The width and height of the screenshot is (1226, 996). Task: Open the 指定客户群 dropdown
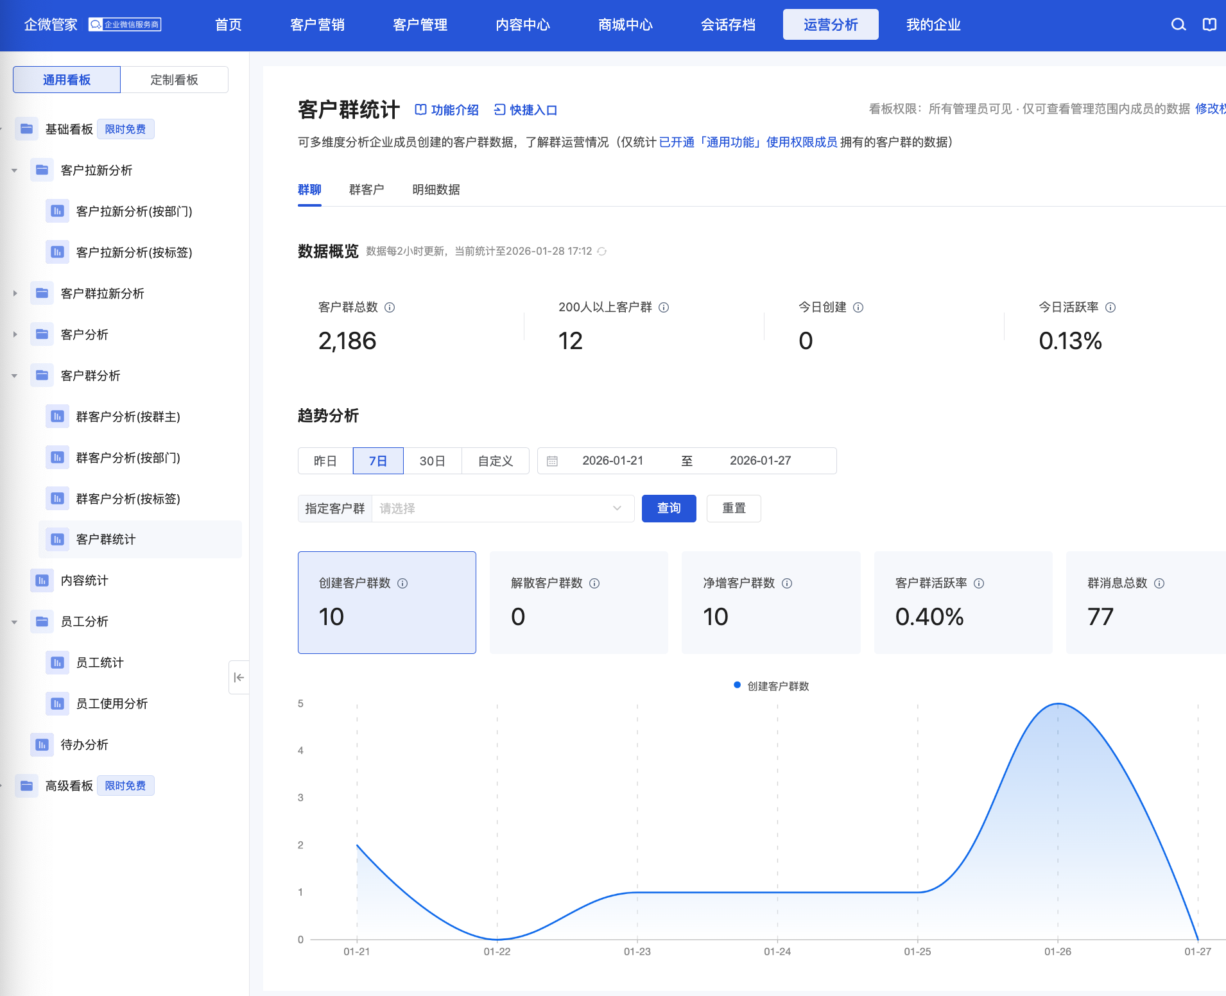click(x=503, y=508)
